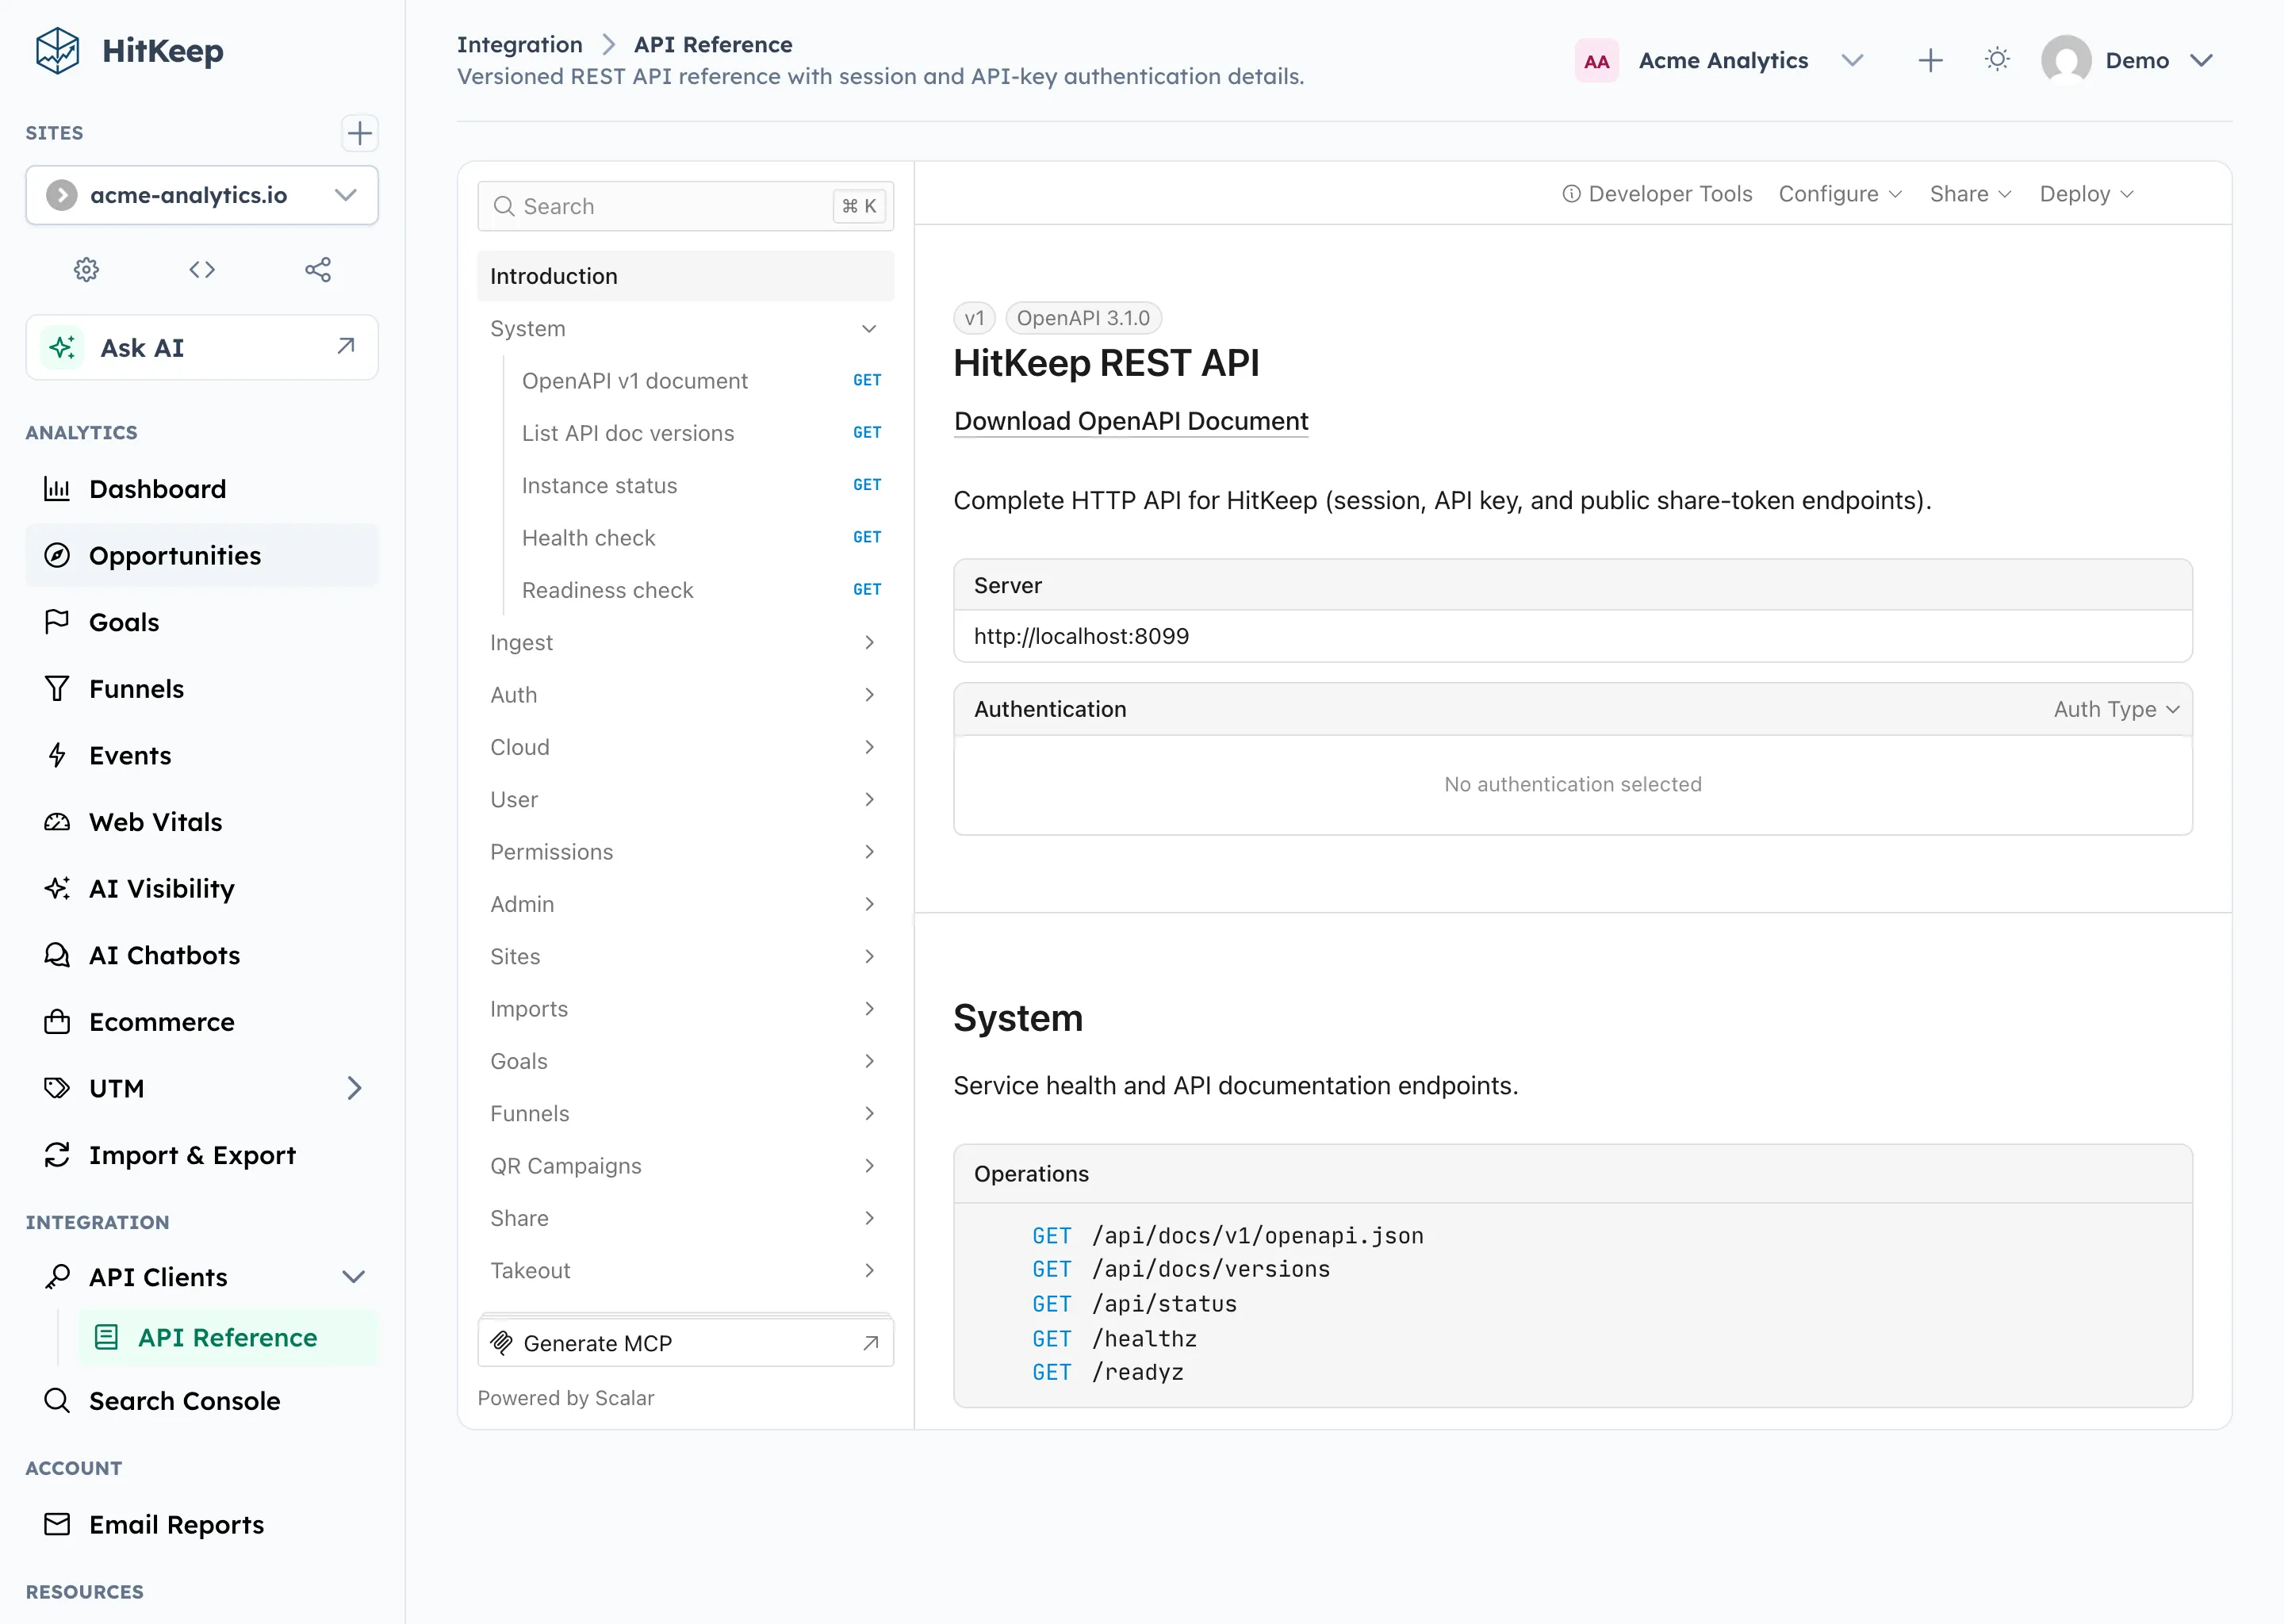Open Goals in the Analytics sidebar
The width and height of the screenshot is (2284, 1624).
[202, 622]
